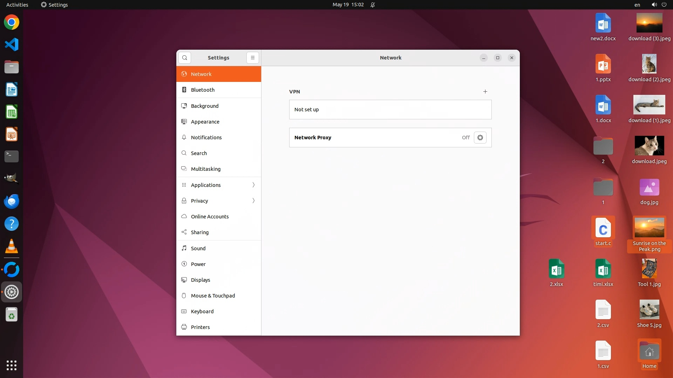The width and height of the screenshot is (673, 378).
Task: Open Activities overview in top bar
Action: [17, 5]
